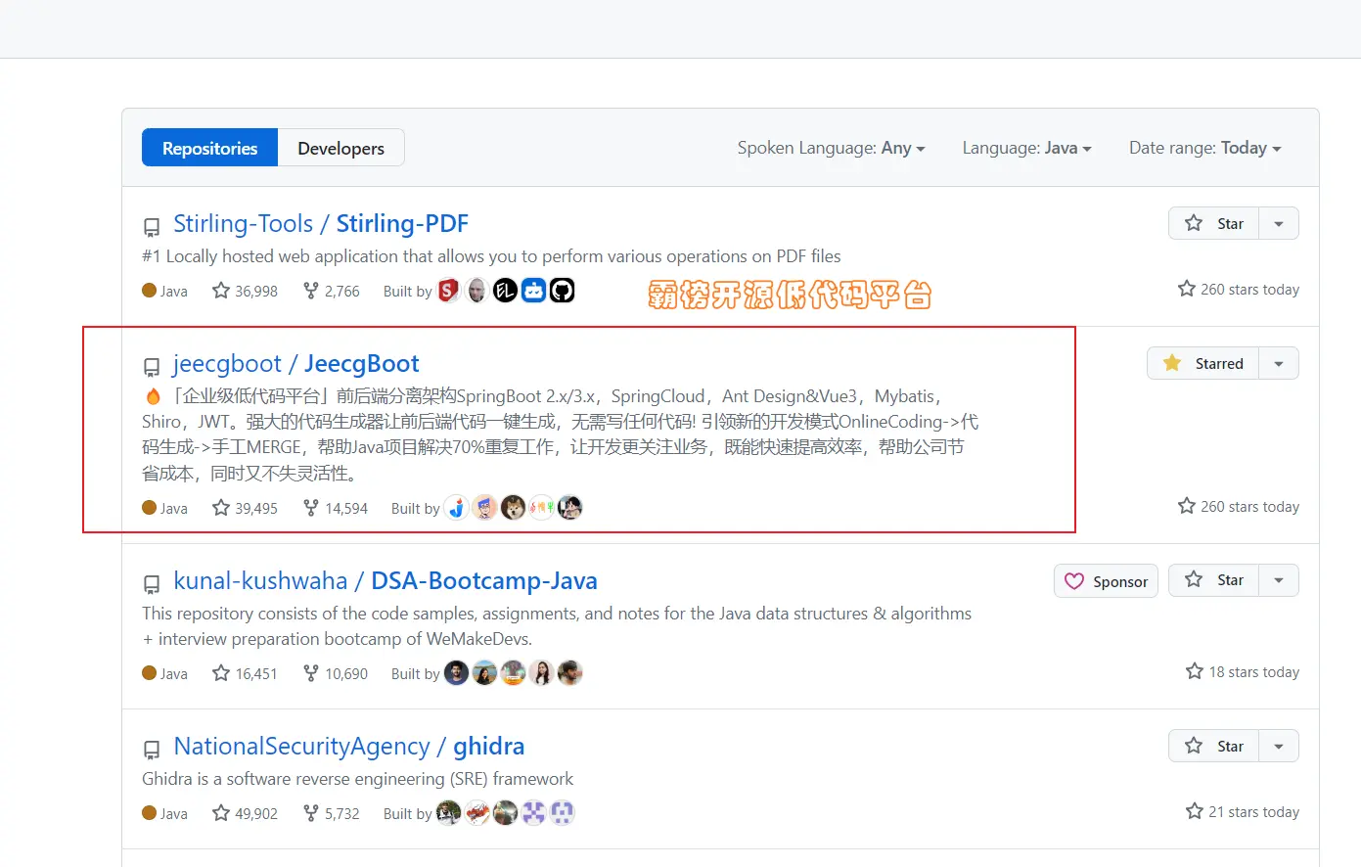Open third contributor avatar of DSA-Bootcamp-Java
The height and width of the screenshot is (867, 1361).
tap(513, 673)
